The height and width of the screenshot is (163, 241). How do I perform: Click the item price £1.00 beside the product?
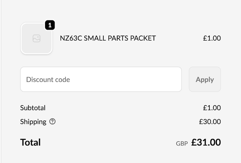click(x=212, y=38)
